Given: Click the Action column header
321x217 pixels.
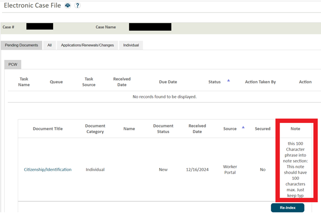Looking at the screenshot, I should point(305,82).
